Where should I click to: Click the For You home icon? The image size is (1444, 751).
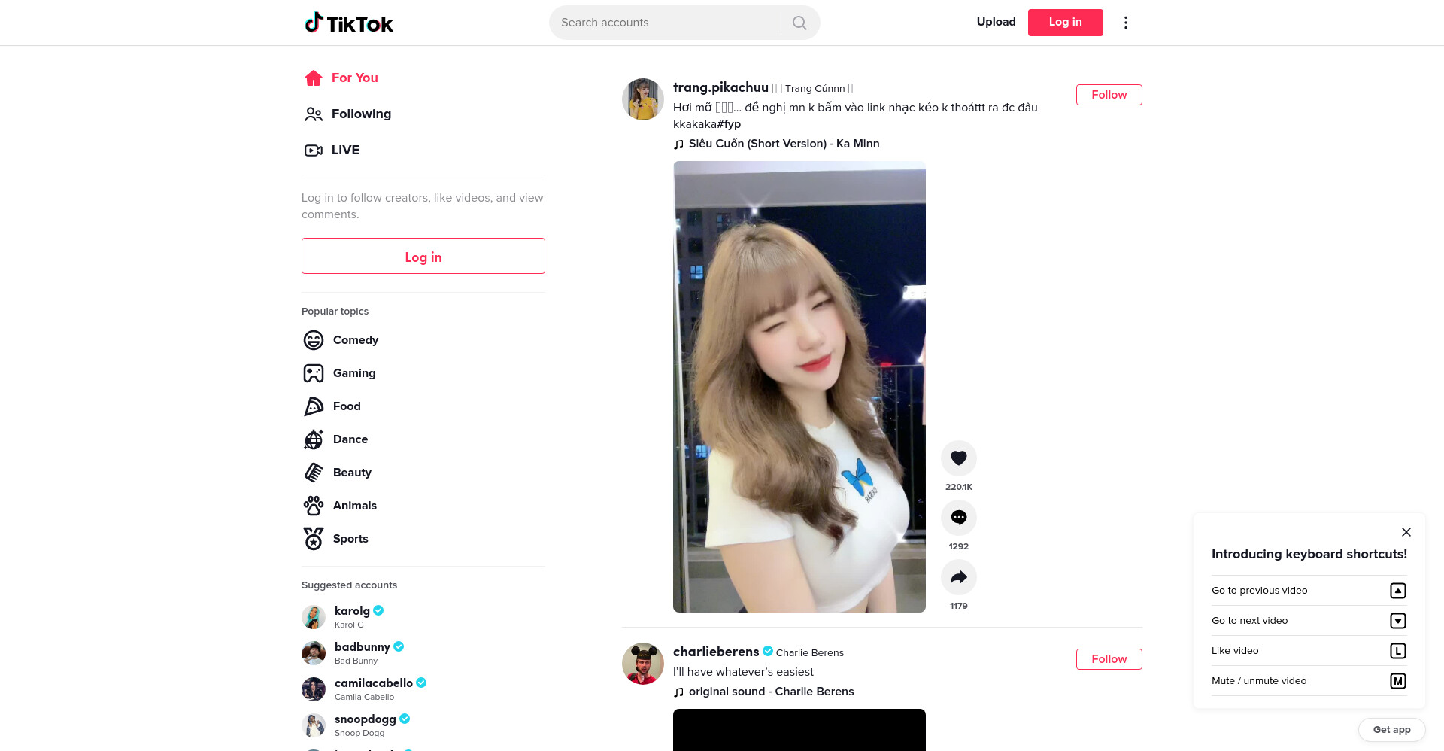coord(314,78)
